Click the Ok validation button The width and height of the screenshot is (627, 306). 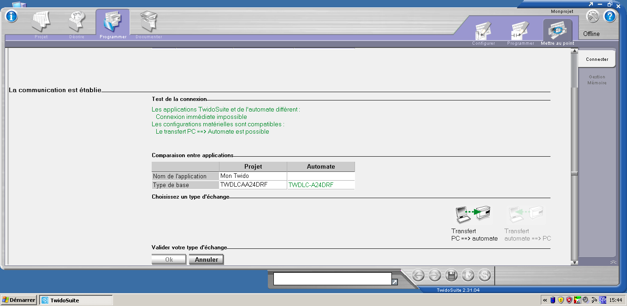coord(169,259)
